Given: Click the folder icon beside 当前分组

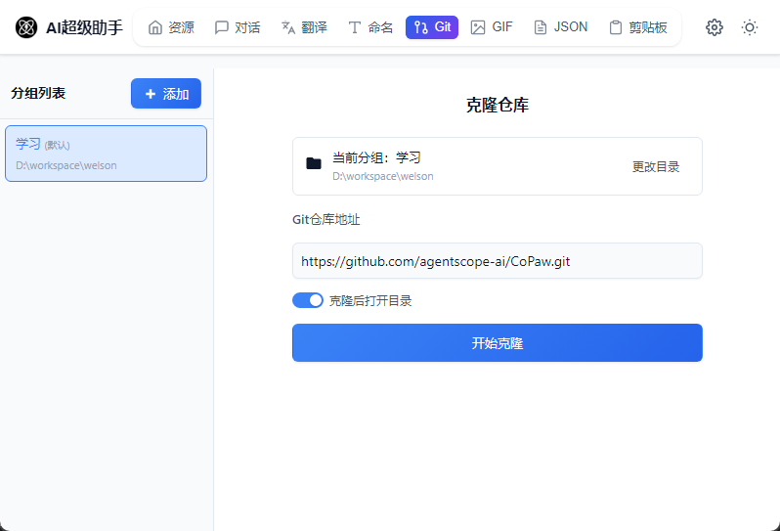Looking at the screenshot, I should click(314, 164).
